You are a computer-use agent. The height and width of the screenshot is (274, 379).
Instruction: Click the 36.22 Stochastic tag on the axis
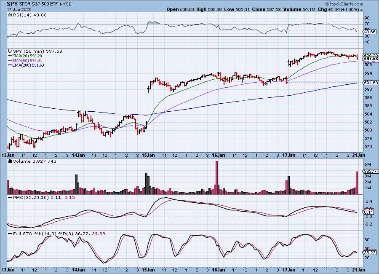pos(370,253)
